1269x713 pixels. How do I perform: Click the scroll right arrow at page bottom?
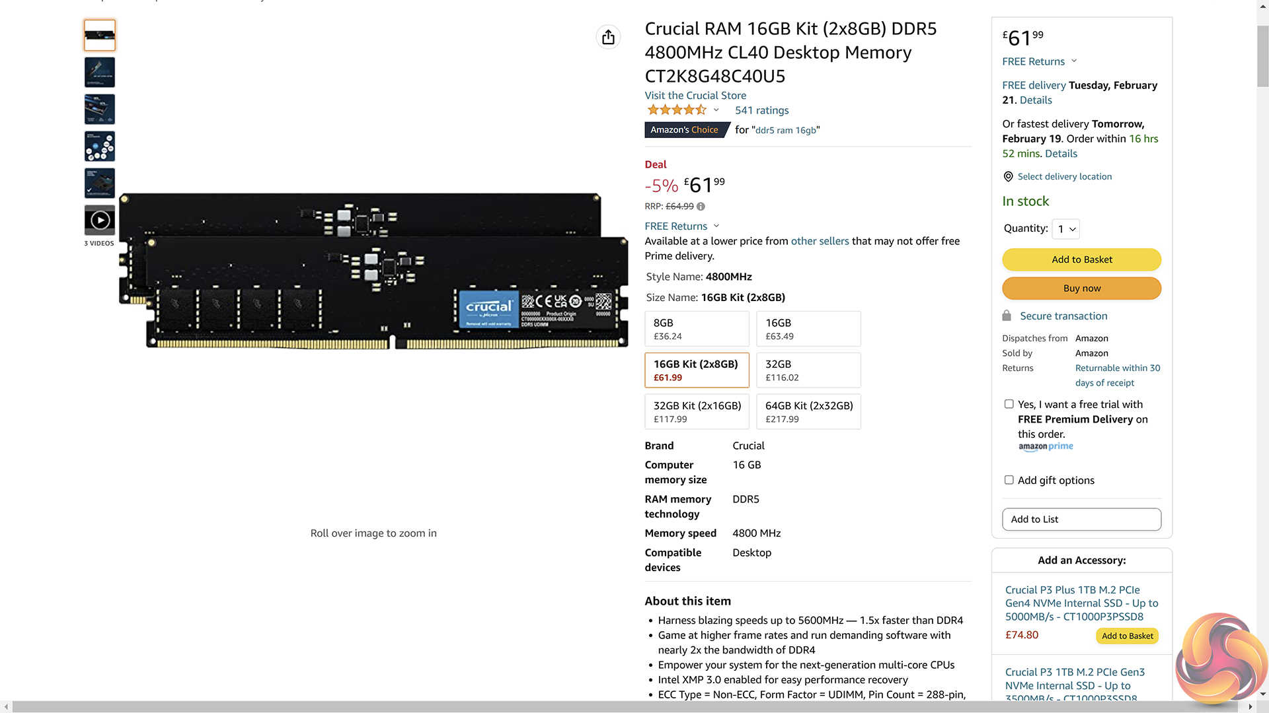(1250, 706)
